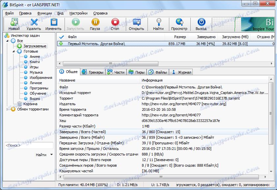This screenshot has width=277, height=190.
Task: Click scroll-right arrow of torrent list
Action: tap(271, 63)
